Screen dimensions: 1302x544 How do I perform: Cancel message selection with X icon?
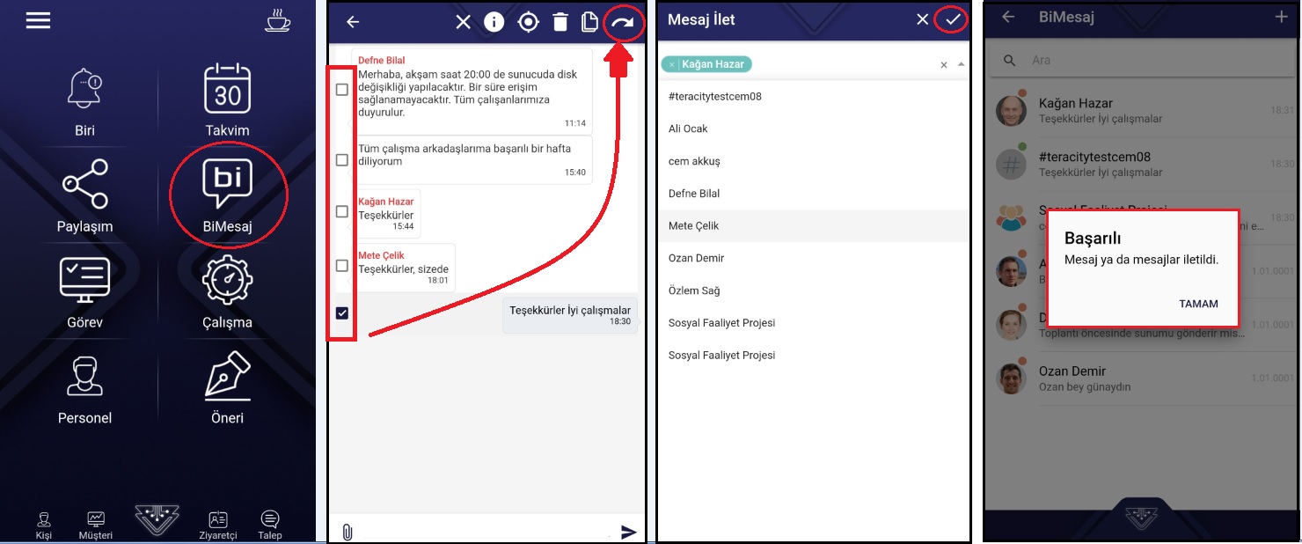tap(464, 22)
